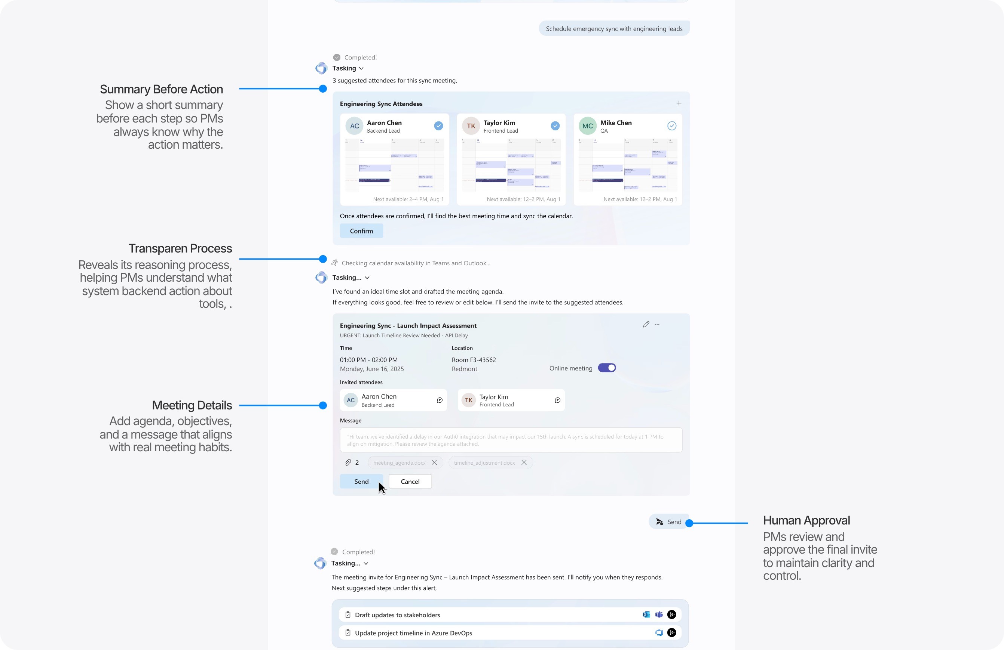Click Confirm attendees button

pyautogui.click(x=361, y=231)
